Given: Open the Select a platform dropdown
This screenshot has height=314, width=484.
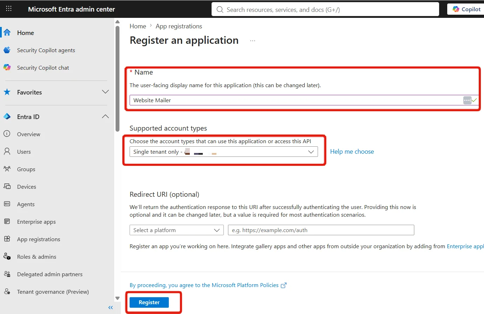Looking at the screenshot, I should (177, 230).
